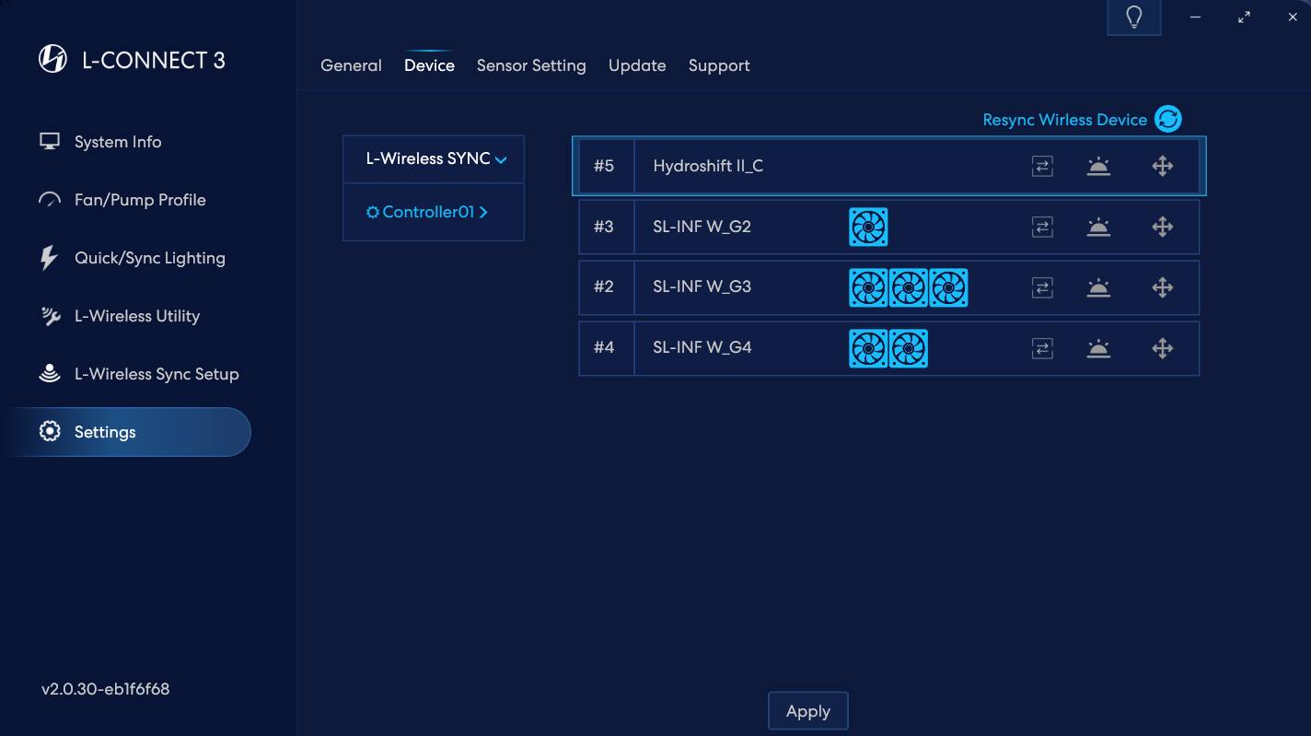Screen dimensions: 1311x736
Task: Click the identify light icon for SL-INF W_G2
Action: click(1098, 227)
